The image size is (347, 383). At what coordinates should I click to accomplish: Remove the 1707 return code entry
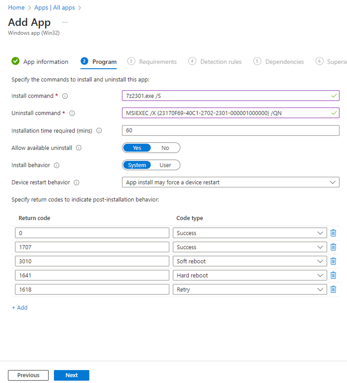(333, 247)
